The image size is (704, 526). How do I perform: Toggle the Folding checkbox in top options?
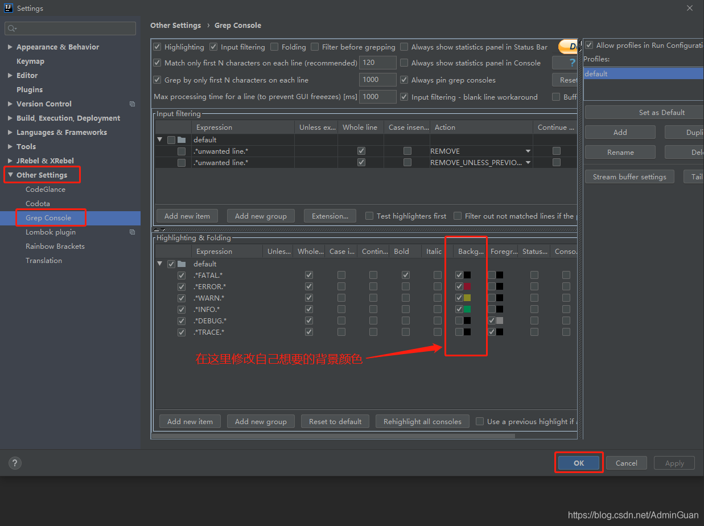[275, 47]
